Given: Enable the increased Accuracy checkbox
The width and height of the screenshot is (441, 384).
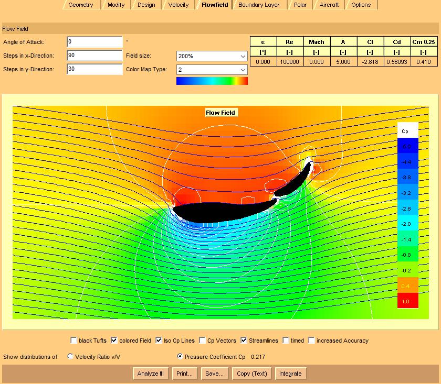Looking at the screenshot, I should pos(311,341).
